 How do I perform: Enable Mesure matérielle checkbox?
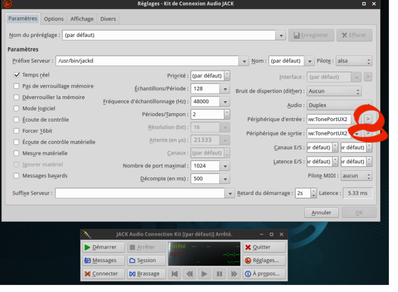point(16,153)
